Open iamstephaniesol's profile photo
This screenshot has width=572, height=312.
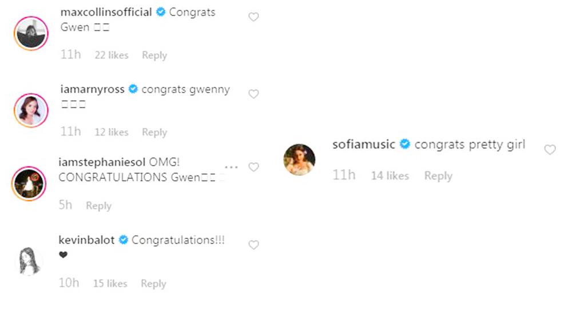point(29,184)
